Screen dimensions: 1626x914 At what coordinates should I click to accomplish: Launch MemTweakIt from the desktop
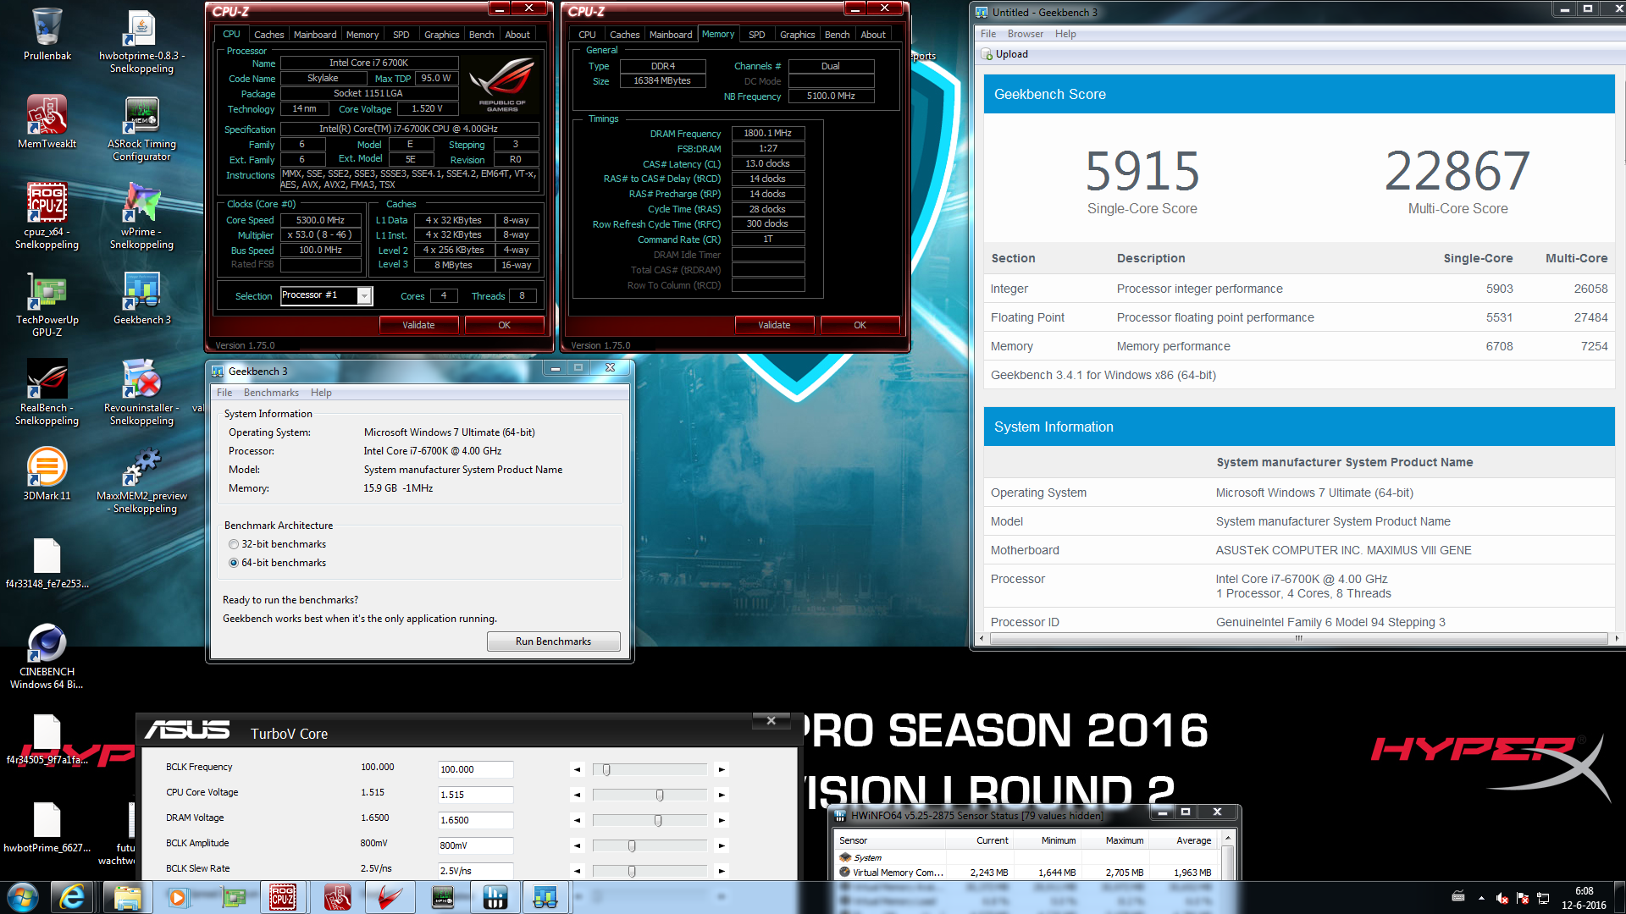click(47, 123)
